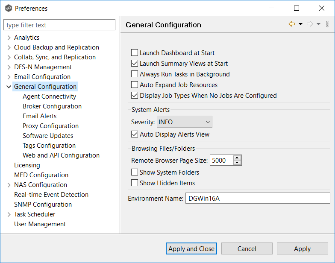Open the Software Updates preferences page
335x263 pixels.
tap(48, 136)
